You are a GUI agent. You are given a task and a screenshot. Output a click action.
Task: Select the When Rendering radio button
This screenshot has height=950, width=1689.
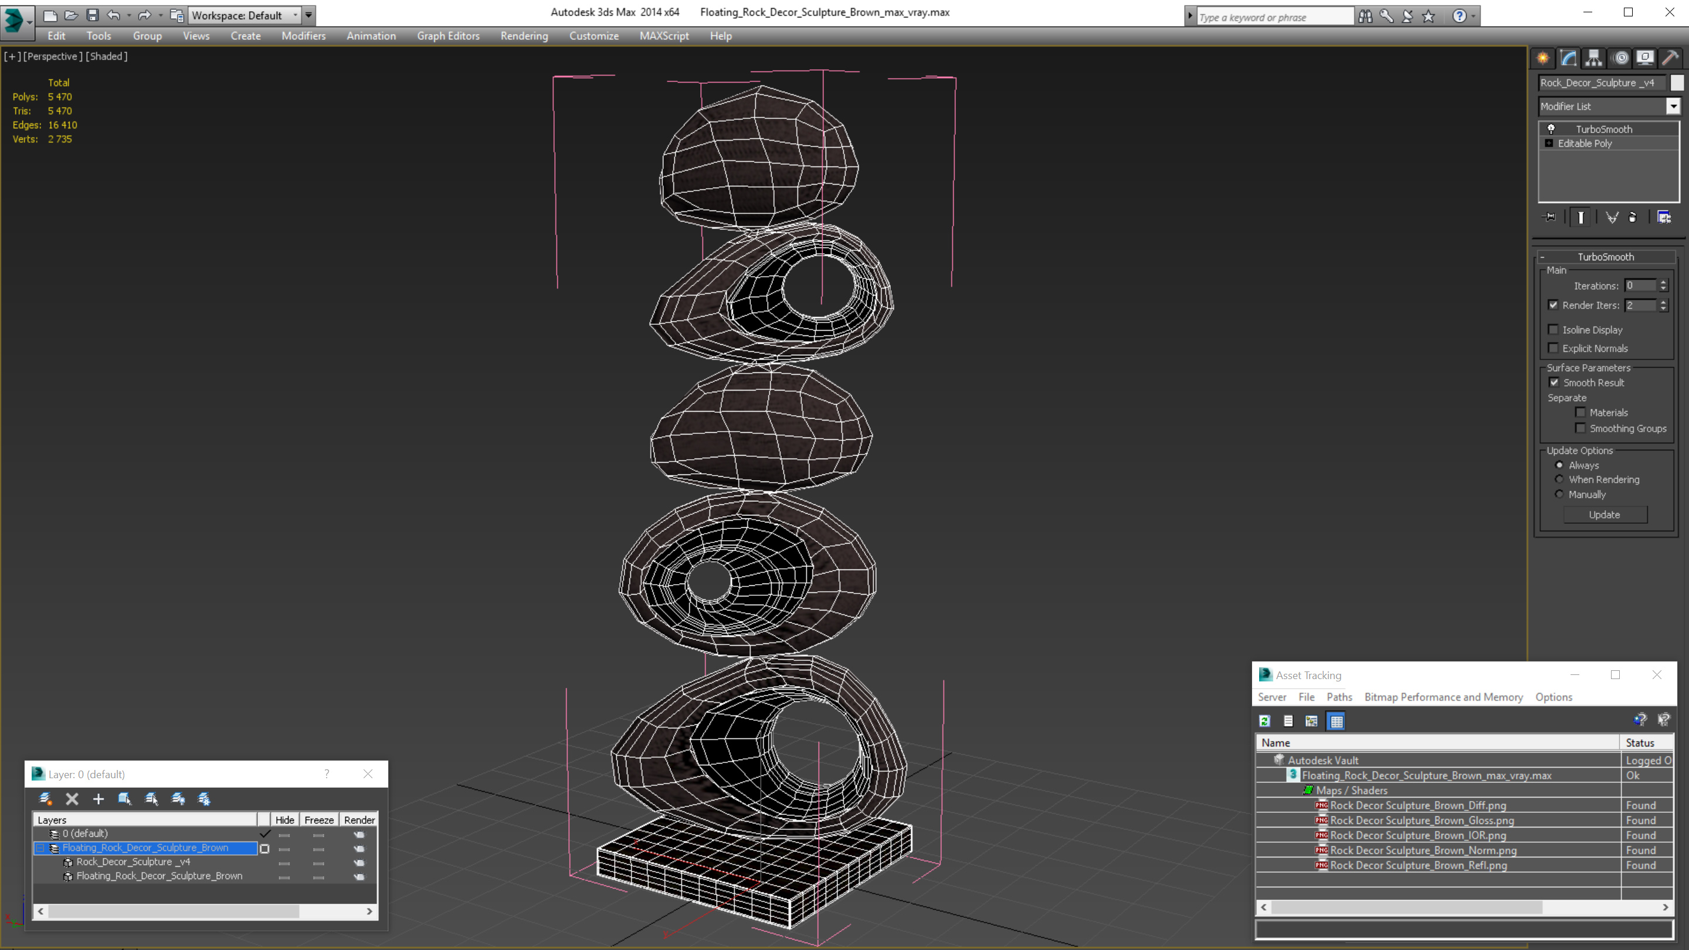[1559, 479]
